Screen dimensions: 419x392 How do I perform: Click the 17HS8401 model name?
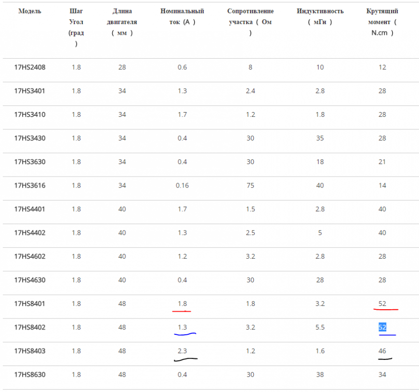click(30, 303)
